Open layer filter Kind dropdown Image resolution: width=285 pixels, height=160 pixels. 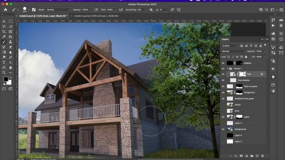[x=230, y=46]
